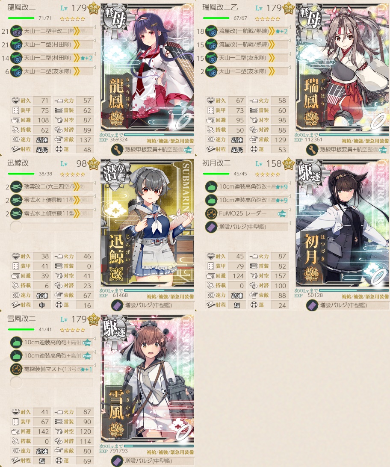Click Yukikaze's experience progress bar
The height and width of the screenshot is (467, 390).
pos(159,446)
